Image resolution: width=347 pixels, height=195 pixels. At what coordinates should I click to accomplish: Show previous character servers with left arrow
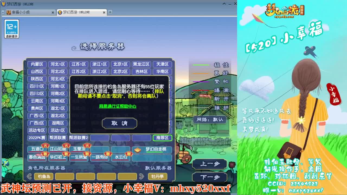click(30, 177)
